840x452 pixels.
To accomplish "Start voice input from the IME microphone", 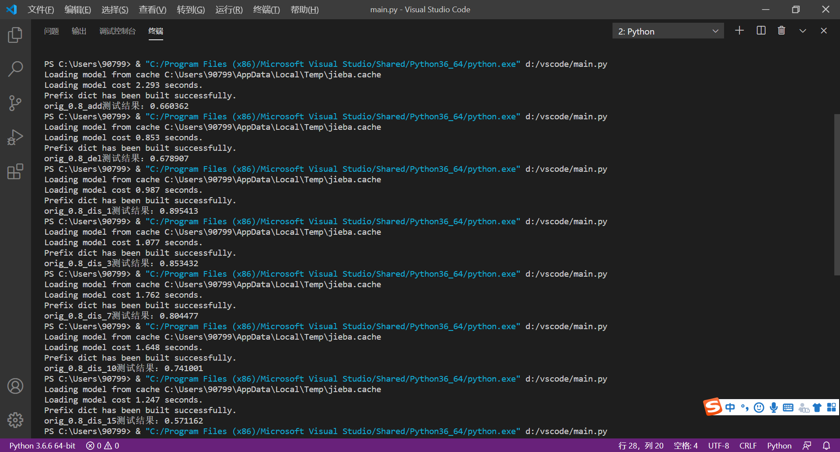I will coord(773,407).
